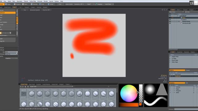Click the viewport settings arrow icon
198x111 pixels.
(167, 10)
